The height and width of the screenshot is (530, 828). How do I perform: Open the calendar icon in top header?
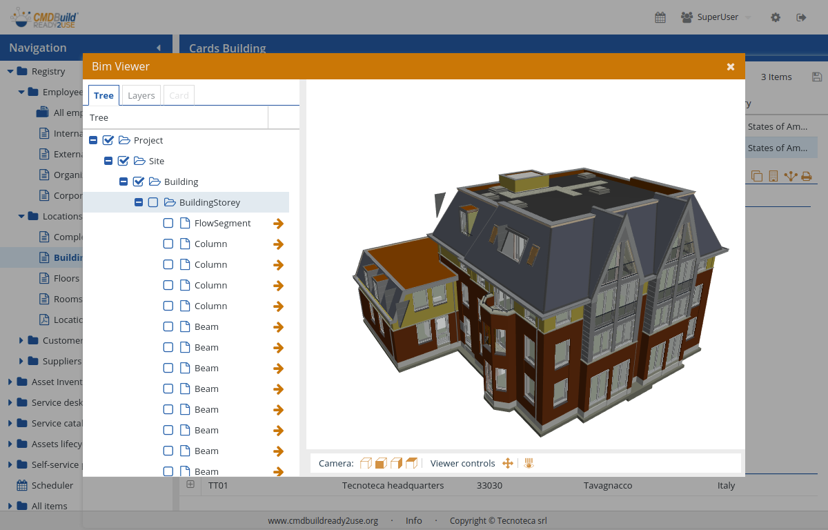(660, 17)
